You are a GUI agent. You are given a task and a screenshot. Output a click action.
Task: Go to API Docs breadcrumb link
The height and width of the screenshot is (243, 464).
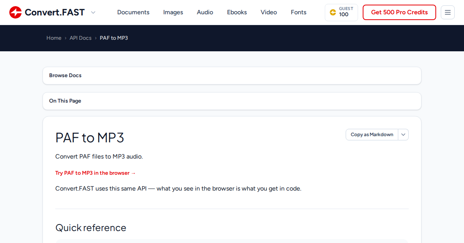click(x=80, y=38)
